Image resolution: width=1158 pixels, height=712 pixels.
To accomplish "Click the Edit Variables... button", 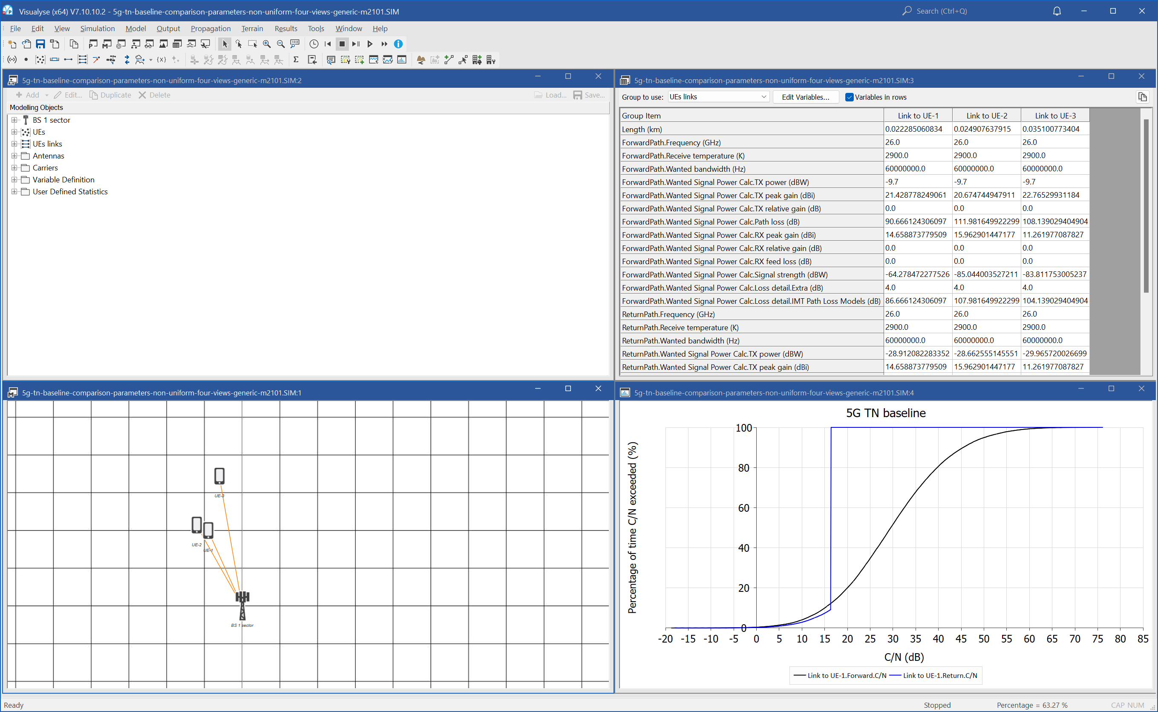I will point(805,97).
